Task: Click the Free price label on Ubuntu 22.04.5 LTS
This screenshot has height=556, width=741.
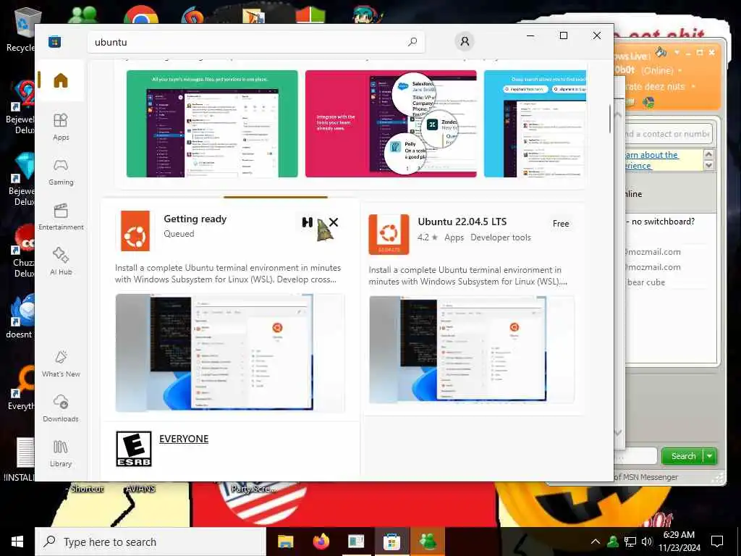Action: [561, 224]
